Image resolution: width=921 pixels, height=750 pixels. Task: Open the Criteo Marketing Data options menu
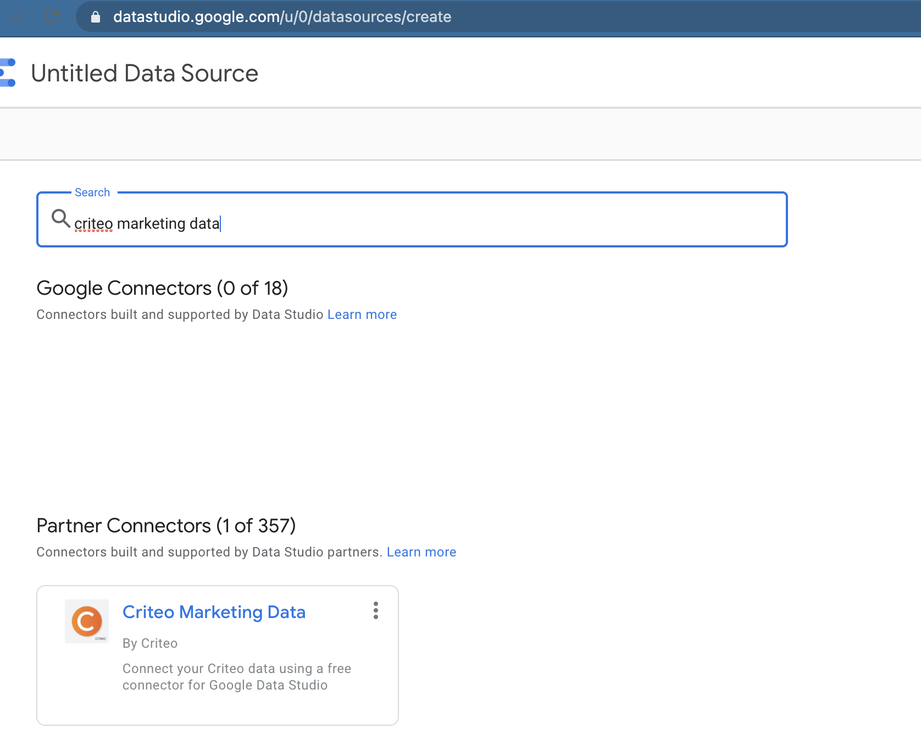[376, 610]
